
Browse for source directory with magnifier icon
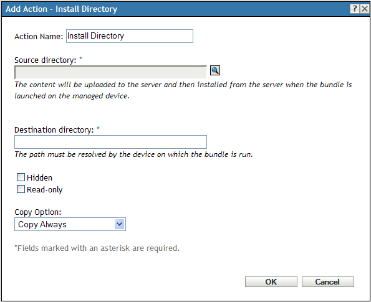[x=215, y=70]
